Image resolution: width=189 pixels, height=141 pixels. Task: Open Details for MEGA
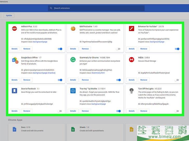tap(132, 80)
